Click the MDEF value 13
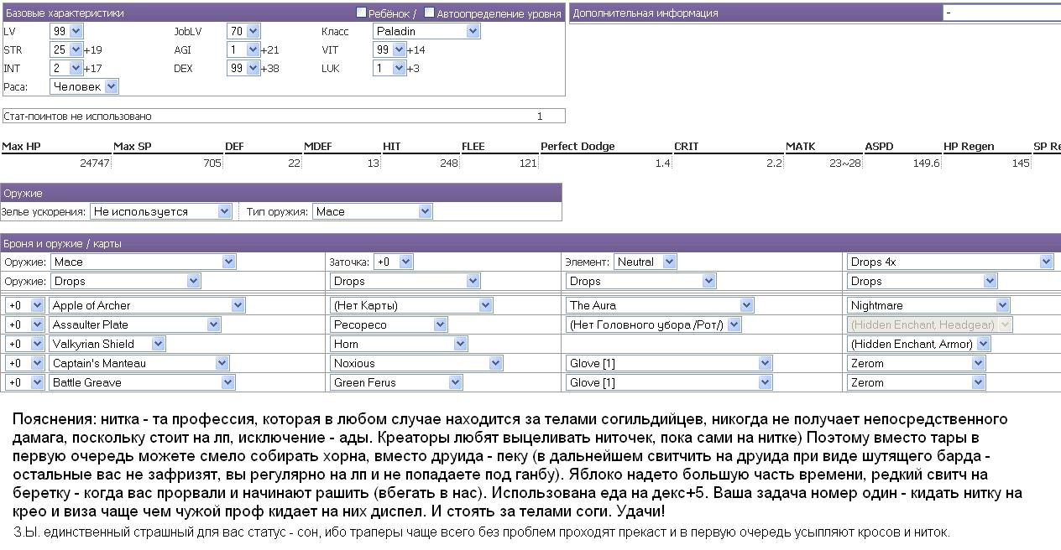Screen dimensions: 1061x550 374,163
